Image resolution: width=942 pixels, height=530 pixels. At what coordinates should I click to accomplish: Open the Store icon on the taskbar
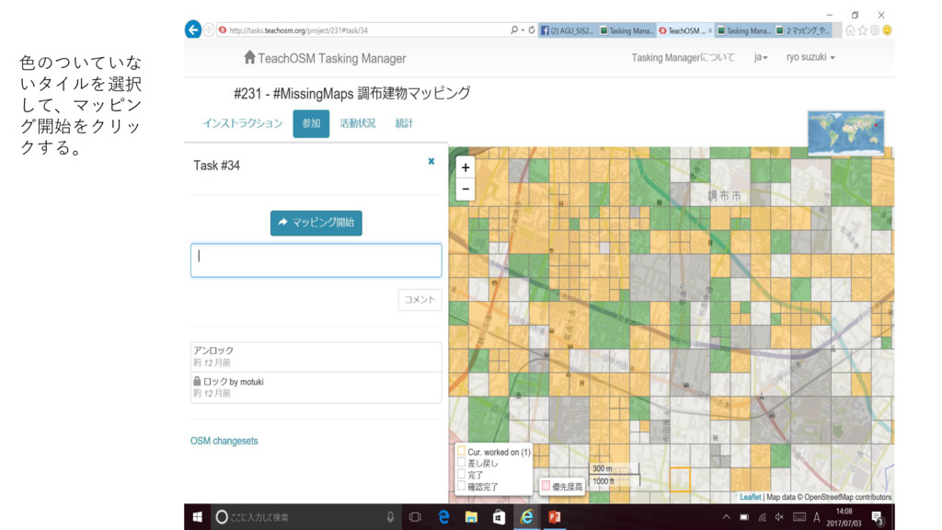tap(499, 517)
